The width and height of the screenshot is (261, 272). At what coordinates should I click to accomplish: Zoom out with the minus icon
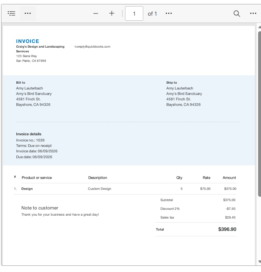point(96,13)
